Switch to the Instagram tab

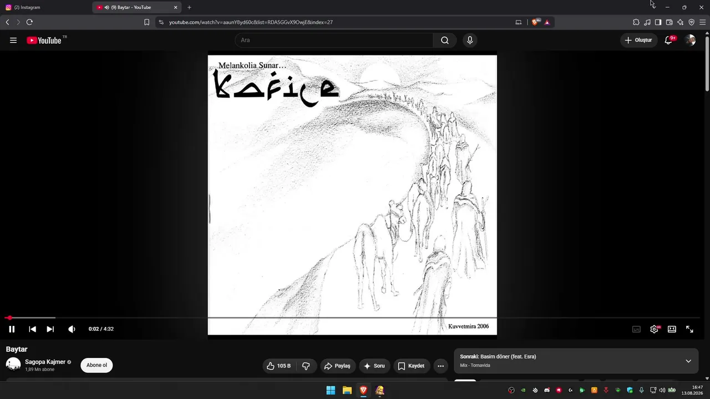click(x=45, y=7)
